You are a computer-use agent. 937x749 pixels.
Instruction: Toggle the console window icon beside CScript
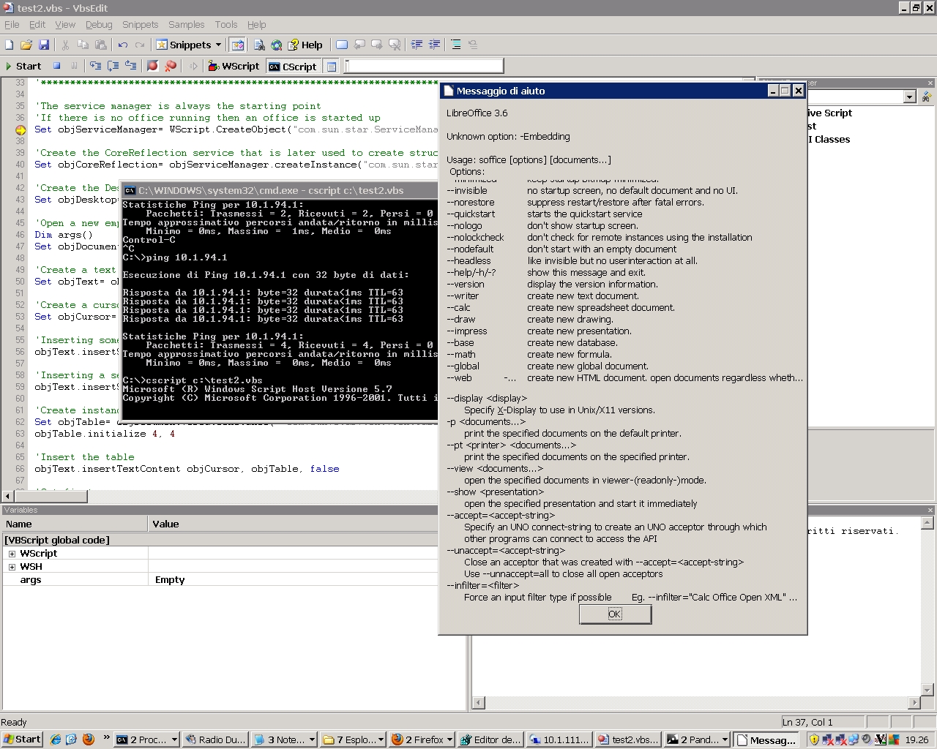pos(332,67)
